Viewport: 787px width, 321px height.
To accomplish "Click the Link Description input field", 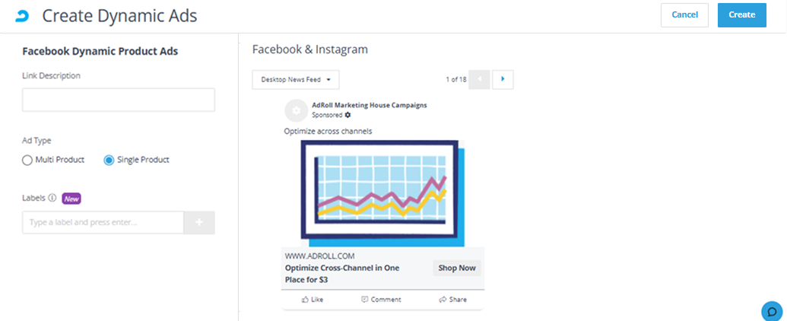I will (119, 100).
